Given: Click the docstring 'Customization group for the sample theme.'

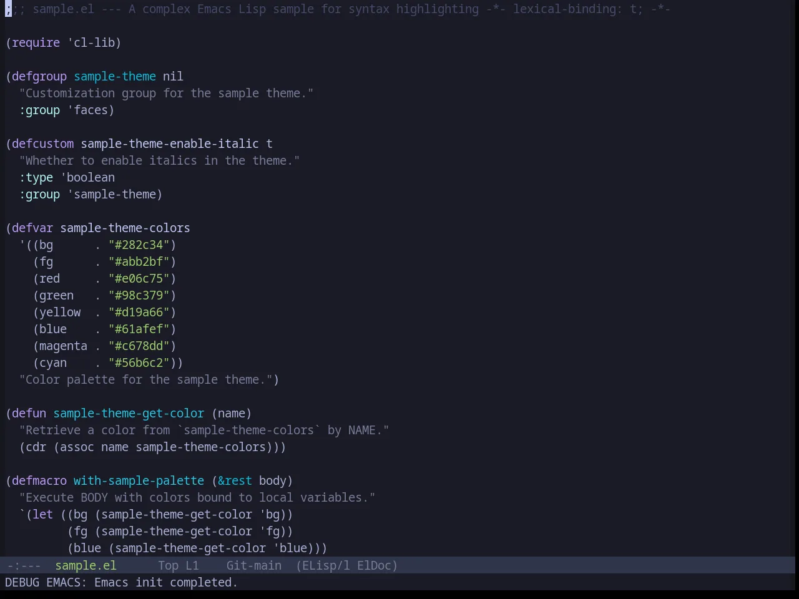Looking at the screenshot, I should pos(166,93).
